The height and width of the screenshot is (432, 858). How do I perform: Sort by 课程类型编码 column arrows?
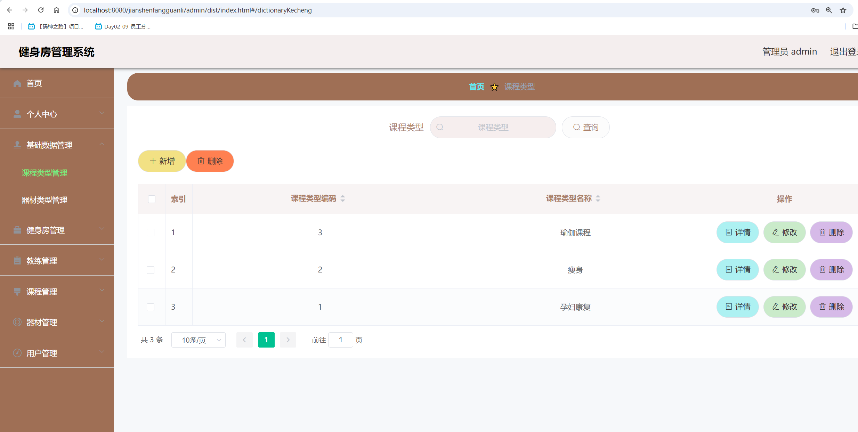tap(343, 198)
